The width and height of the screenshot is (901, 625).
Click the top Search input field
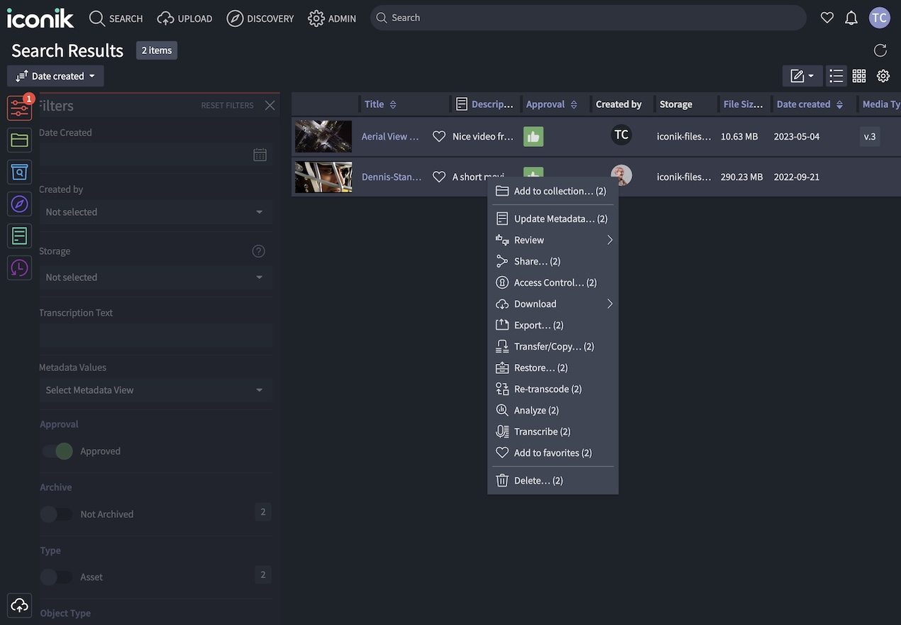589,18
